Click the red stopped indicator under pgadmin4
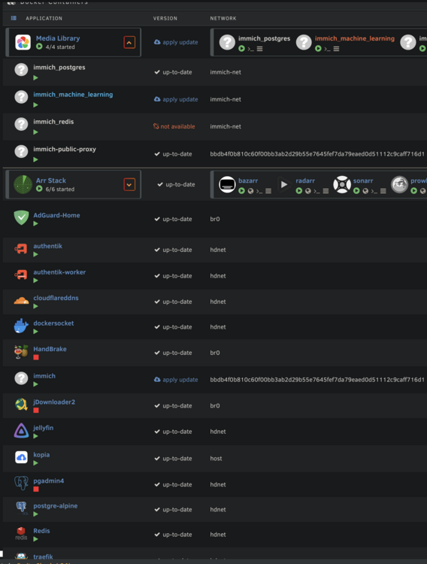427x564 pixels. (x=36, y=490)
